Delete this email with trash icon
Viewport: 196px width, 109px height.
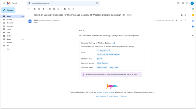click(43, 9)
